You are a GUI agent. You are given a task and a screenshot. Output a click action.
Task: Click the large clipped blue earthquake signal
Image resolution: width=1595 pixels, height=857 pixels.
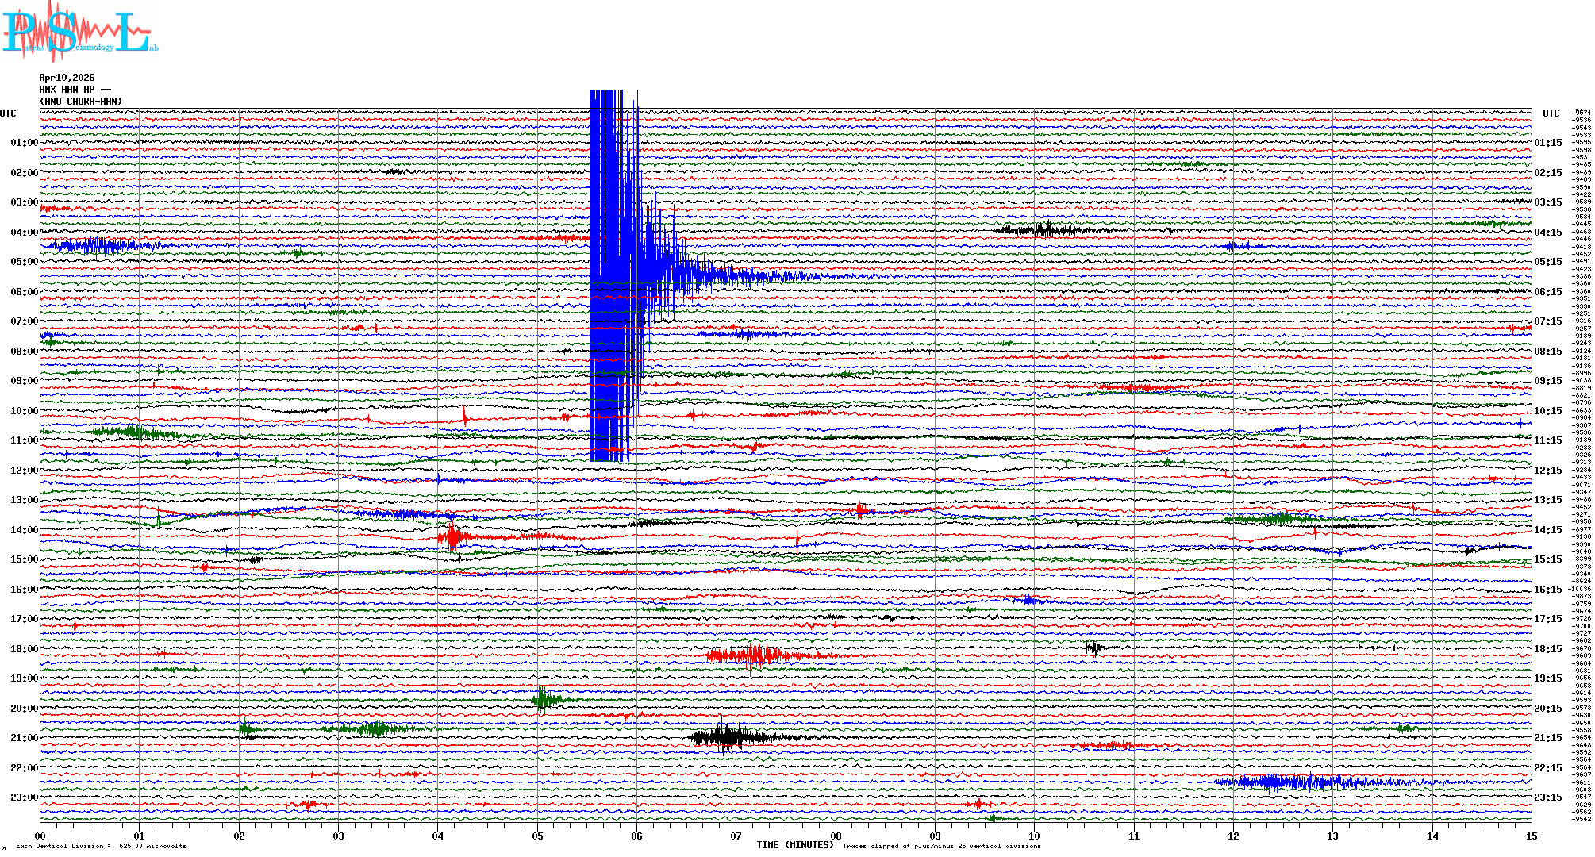point(611,270)
